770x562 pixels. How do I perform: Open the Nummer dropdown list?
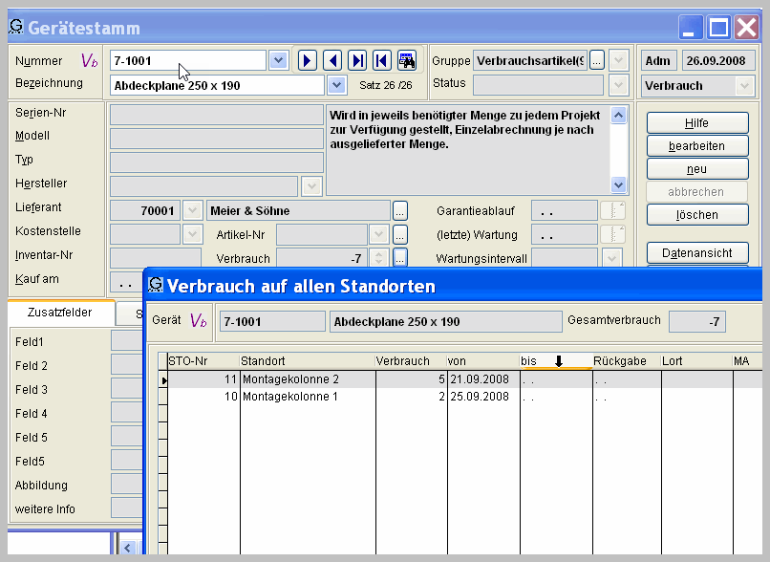click(277, 60)
